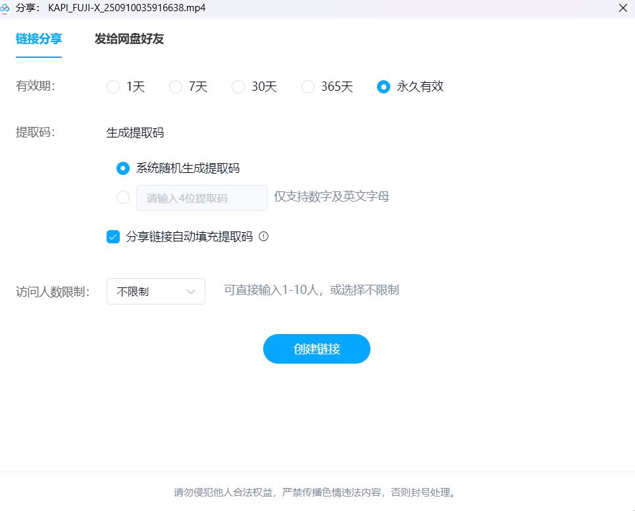Choose the 7天 validity option
Viewport: 635px width, 511px height.
[176, 87]
